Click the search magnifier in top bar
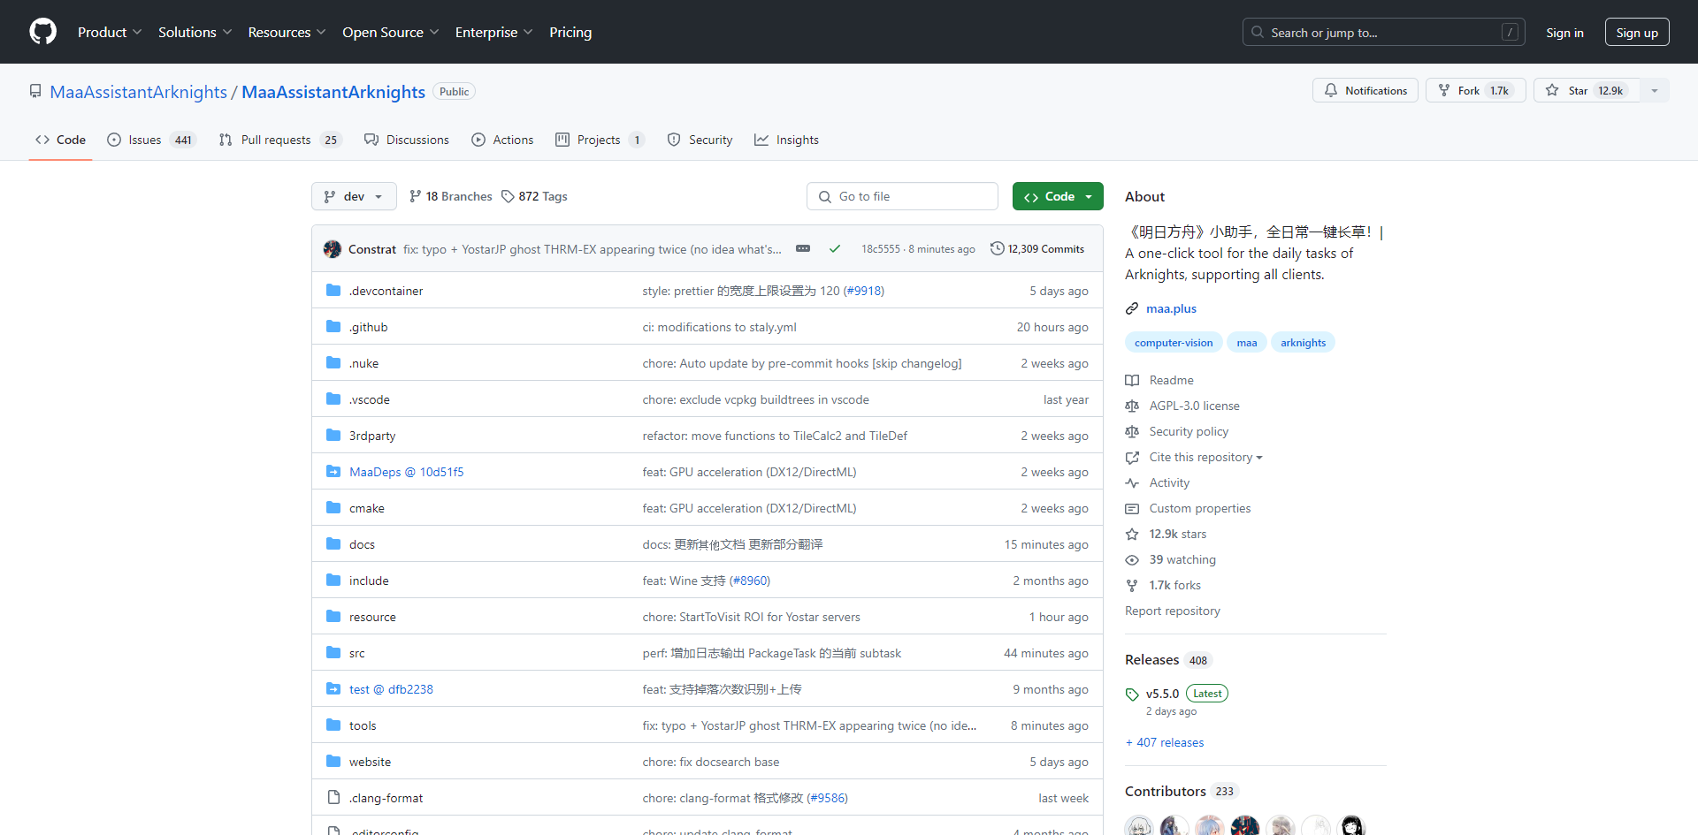The image size is (1698, 835). (1258, 32)
